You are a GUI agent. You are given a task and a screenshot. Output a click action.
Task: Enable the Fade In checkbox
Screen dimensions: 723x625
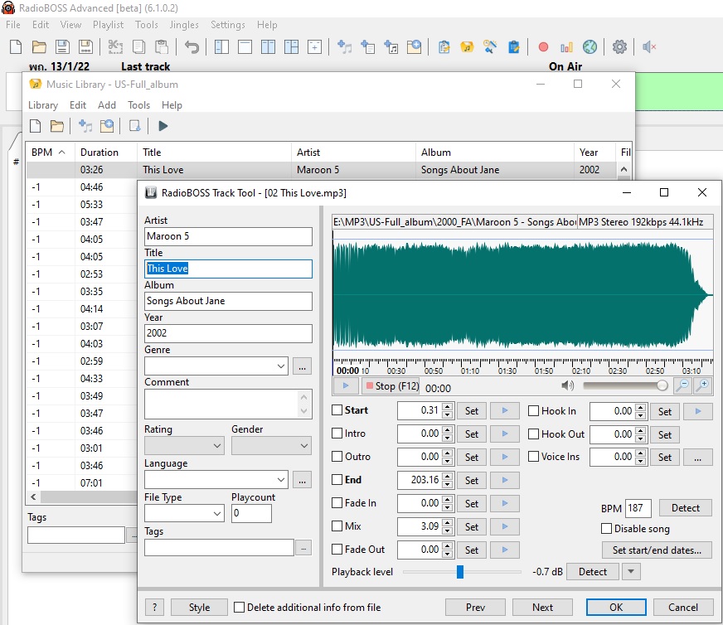pos(337,503)
